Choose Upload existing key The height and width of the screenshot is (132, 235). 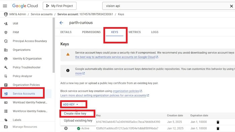(x=78, y=121)
